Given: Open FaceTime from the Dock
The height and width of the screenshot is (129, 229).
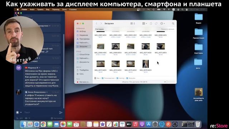Looking at the screenshot, I should tap(70, 124).
